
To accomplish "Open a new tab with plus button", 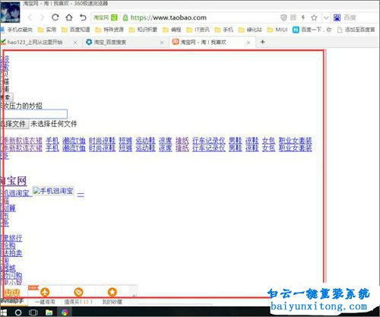I will point(263,42).
